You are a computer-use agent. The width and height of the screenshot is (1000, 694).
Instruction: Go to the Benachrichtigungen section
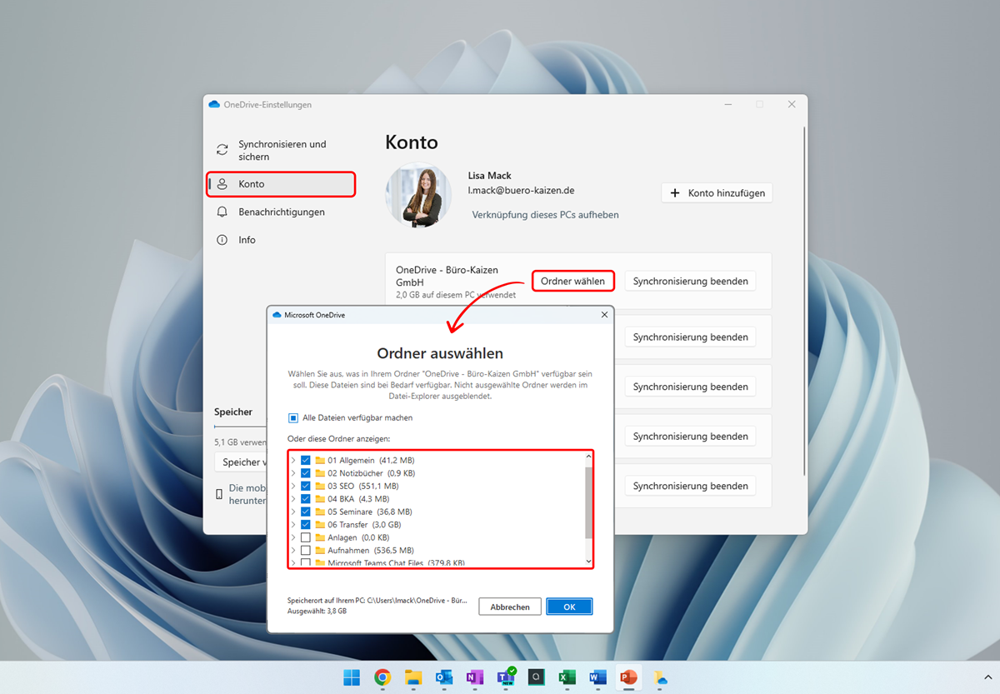[282, 212]
